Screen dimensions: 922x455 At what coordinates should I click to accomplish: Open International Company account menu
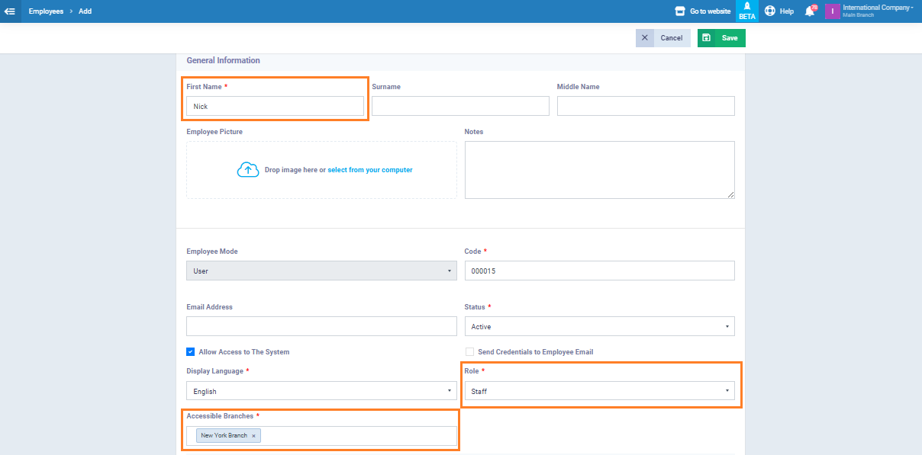tap(877, 8)
